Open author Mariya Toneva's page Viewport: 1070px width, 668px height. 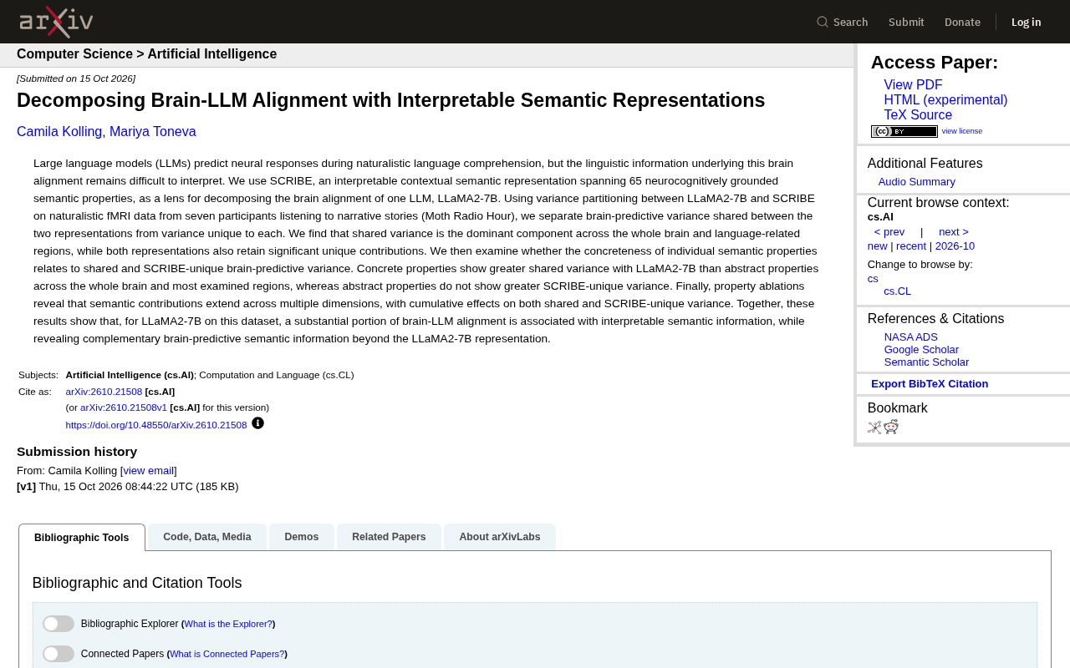tap(153, 132)
